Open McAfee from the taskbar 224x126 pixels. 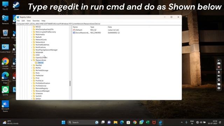point(154,122)
